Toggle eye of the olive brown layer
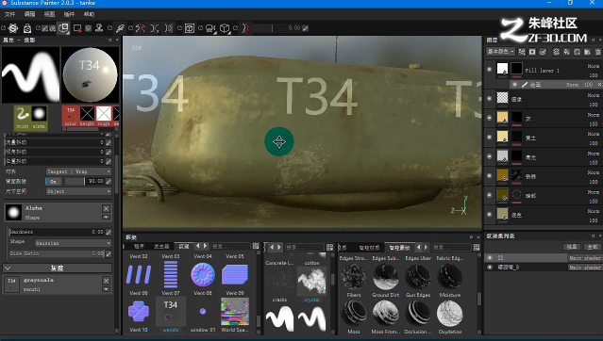Screen dimensions: 603x341 (x=489, y=195)
